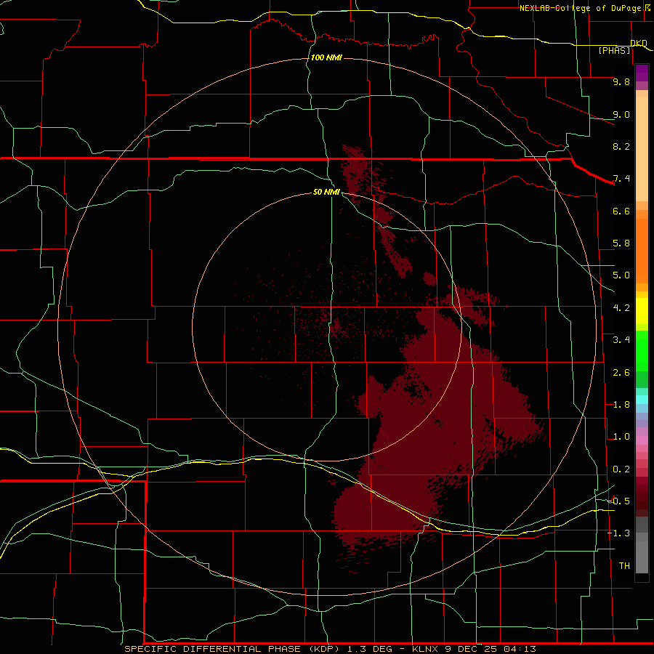Click the 4.2 scale value
654x654 pixels.
[621, 308]
